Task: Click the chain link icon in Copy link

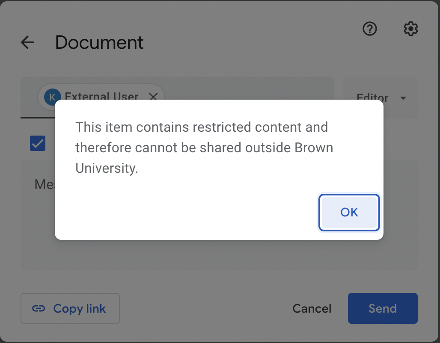Action: click(39, 308)
